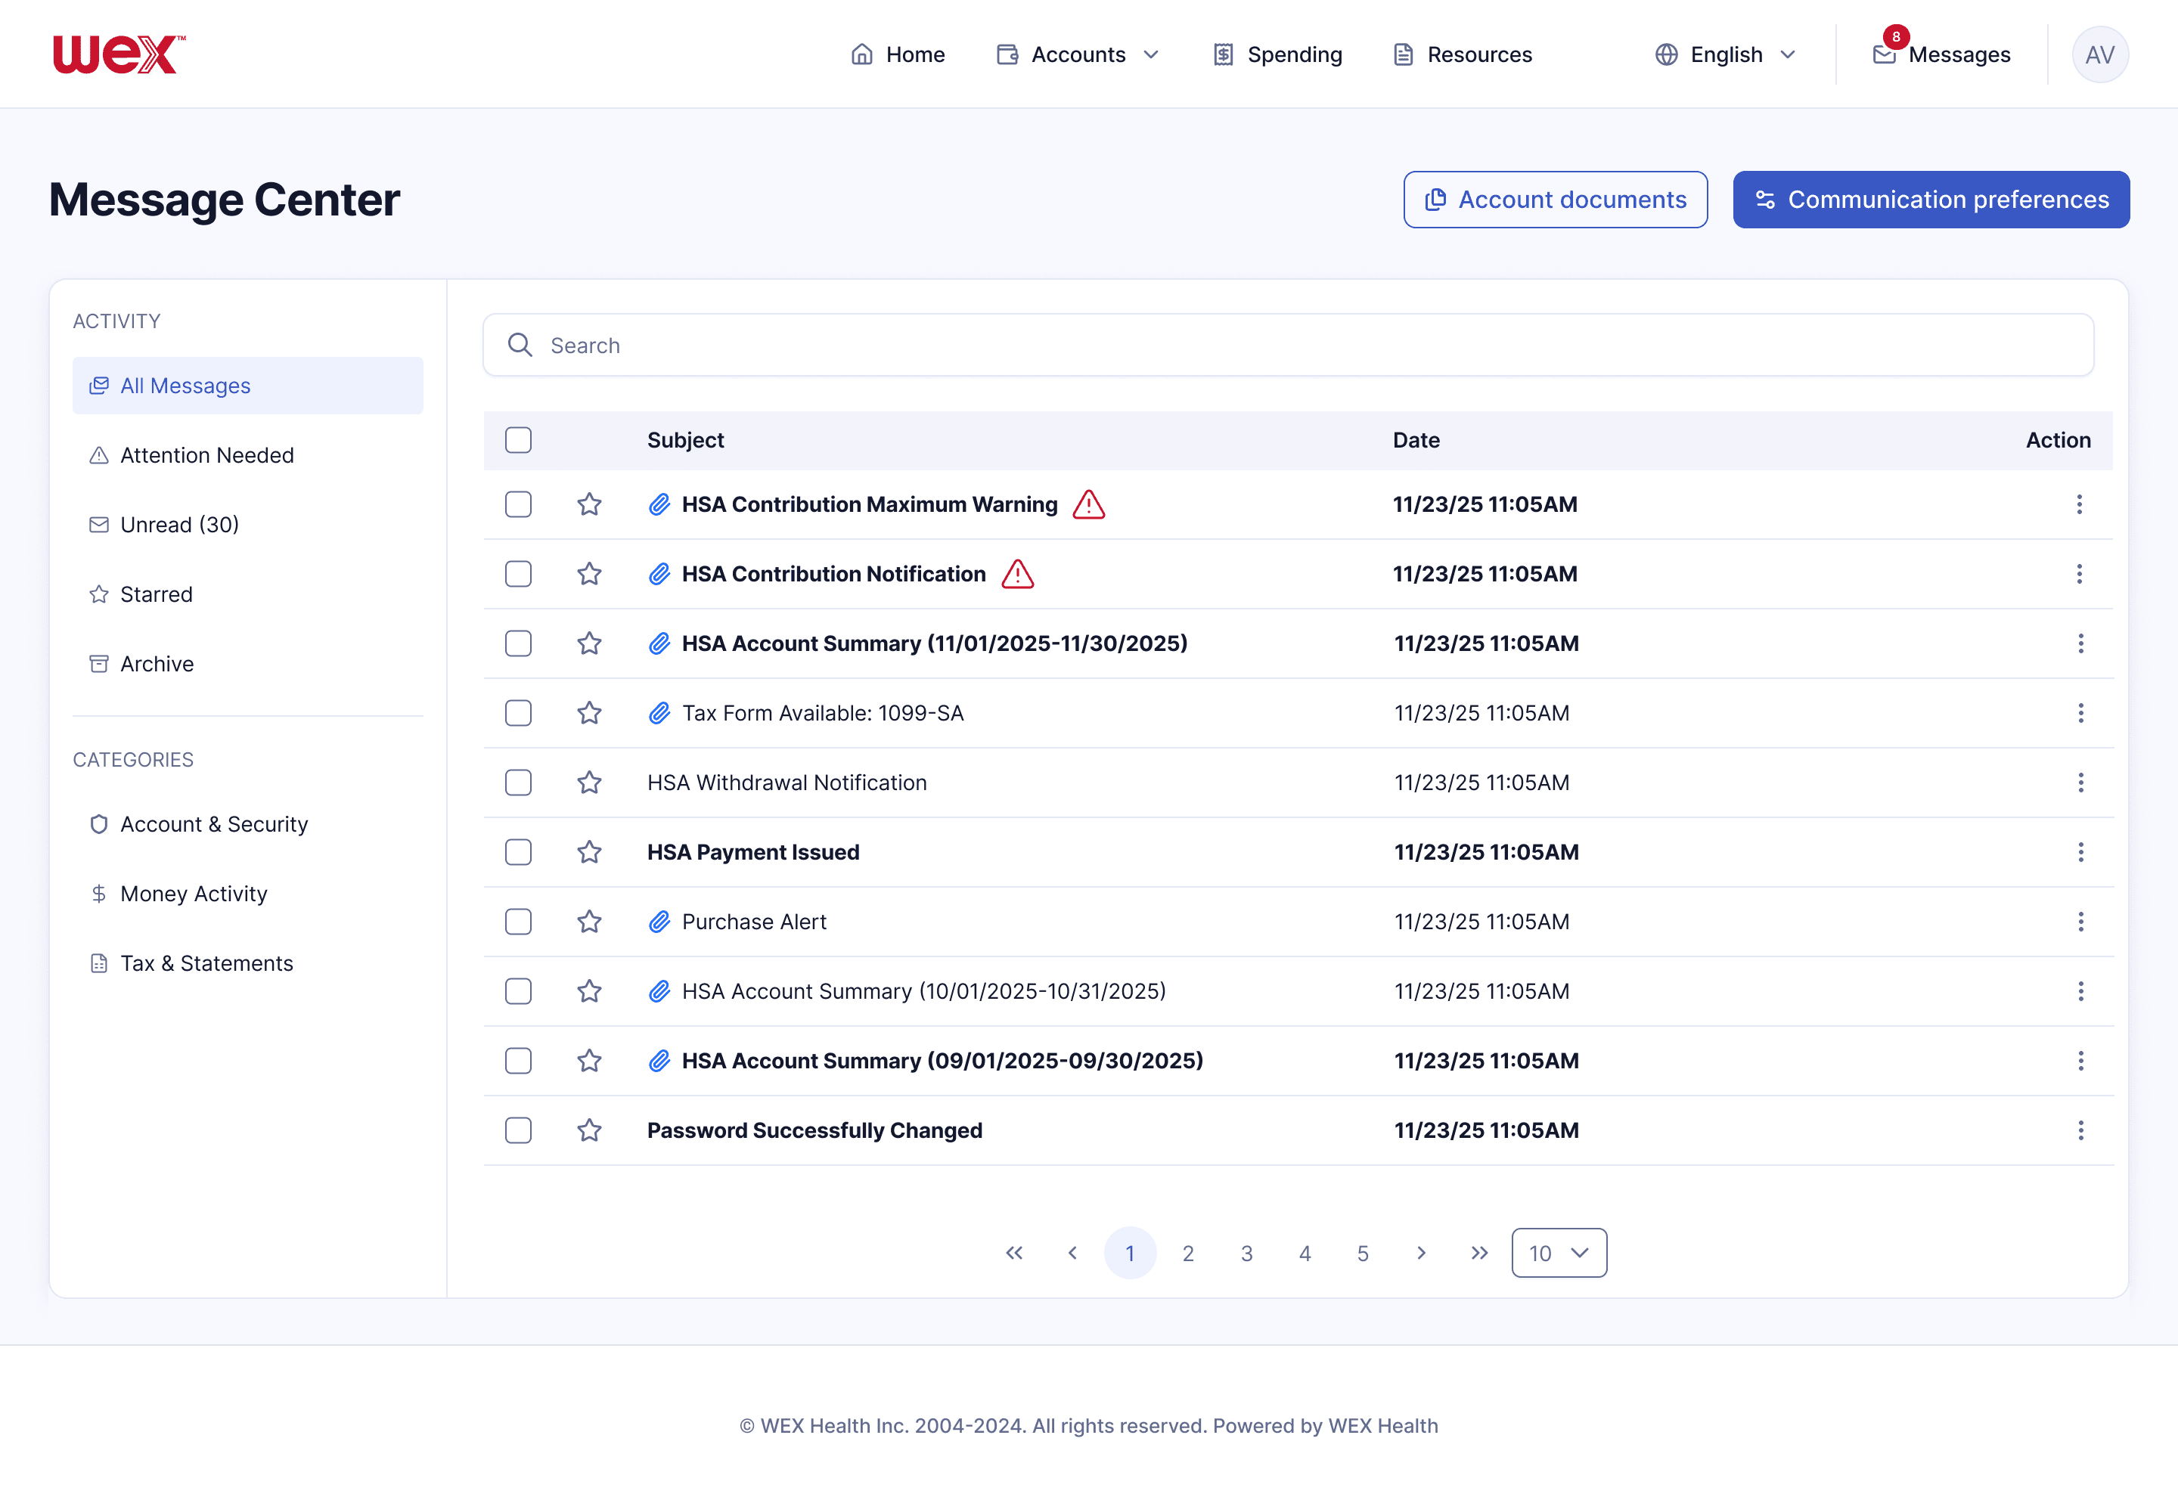Go to page 3 of messages
The height and width of the screenshot is (1494, 2178).
click(1246, 1254)
